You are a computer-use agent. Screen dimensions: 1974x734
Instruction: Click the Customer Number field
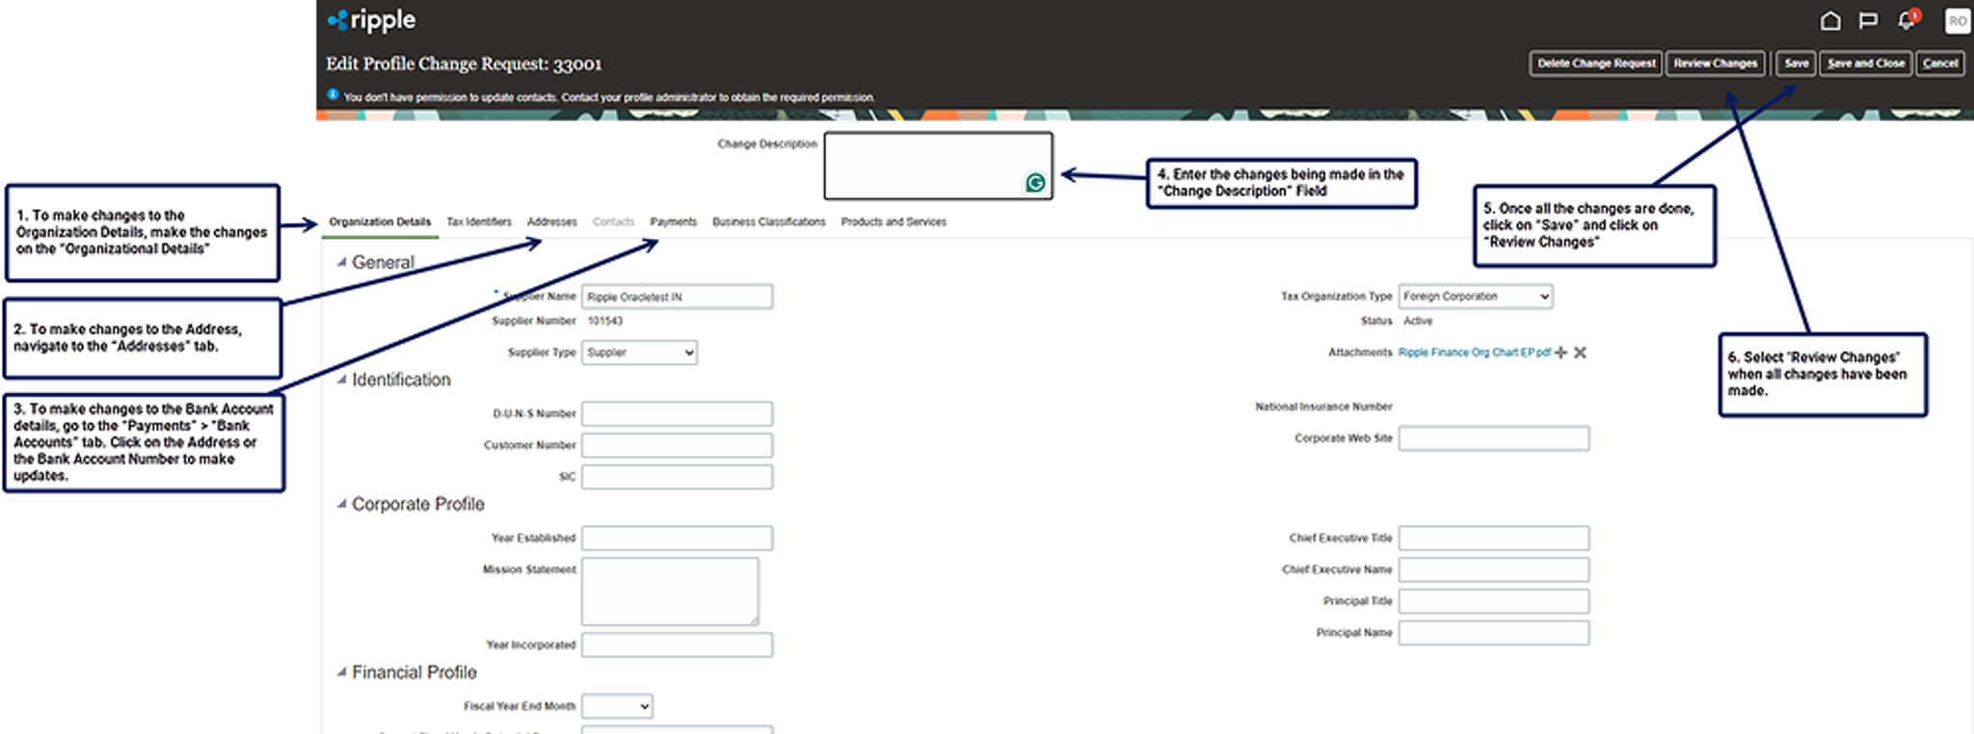[677, 445]
